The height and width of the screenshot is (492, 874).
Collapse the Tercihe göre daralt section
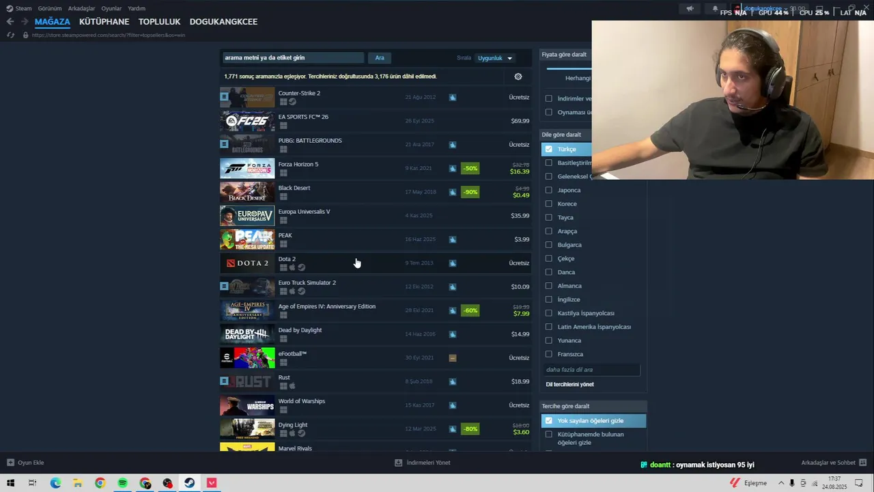[x=593, y=406]
